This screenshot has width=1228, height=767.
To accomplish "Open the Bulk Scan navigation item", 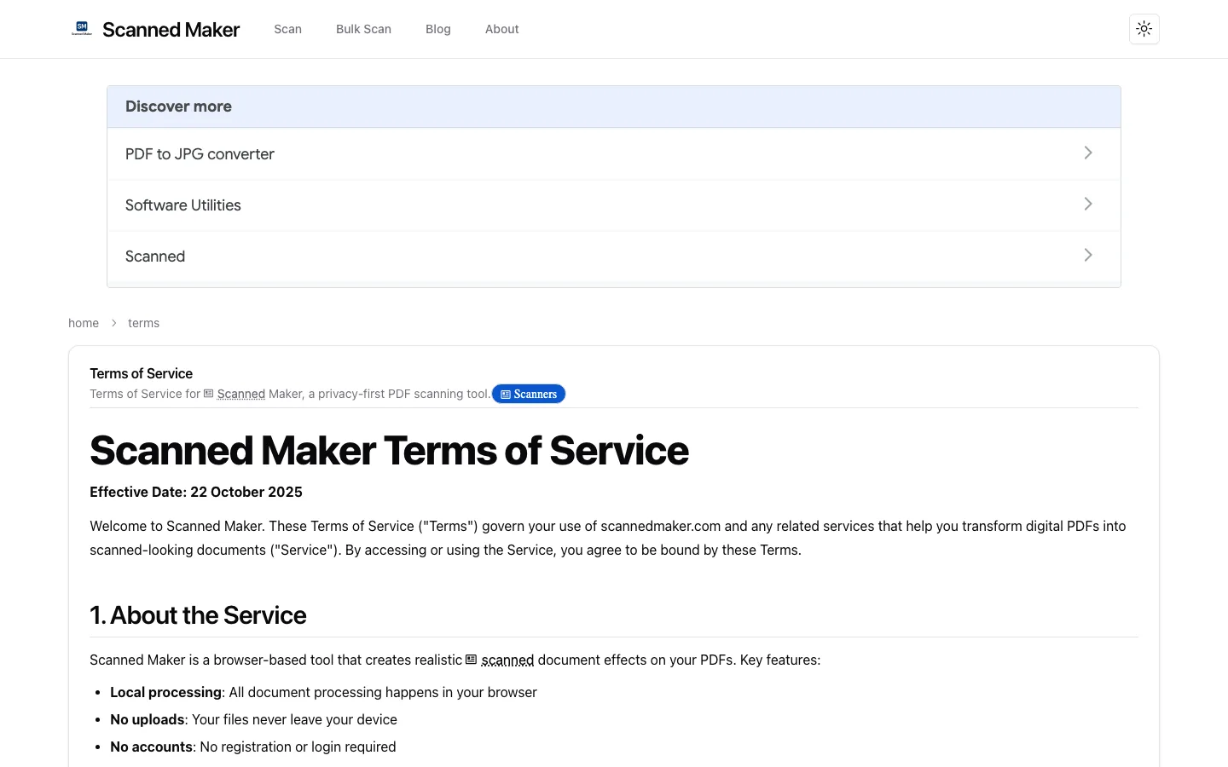I will [363, 29].
